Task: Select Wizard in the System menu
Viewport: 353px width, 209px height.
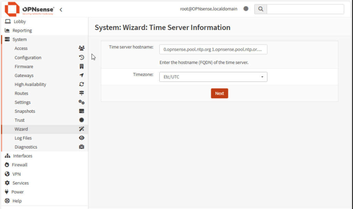Action: [21, 129]
